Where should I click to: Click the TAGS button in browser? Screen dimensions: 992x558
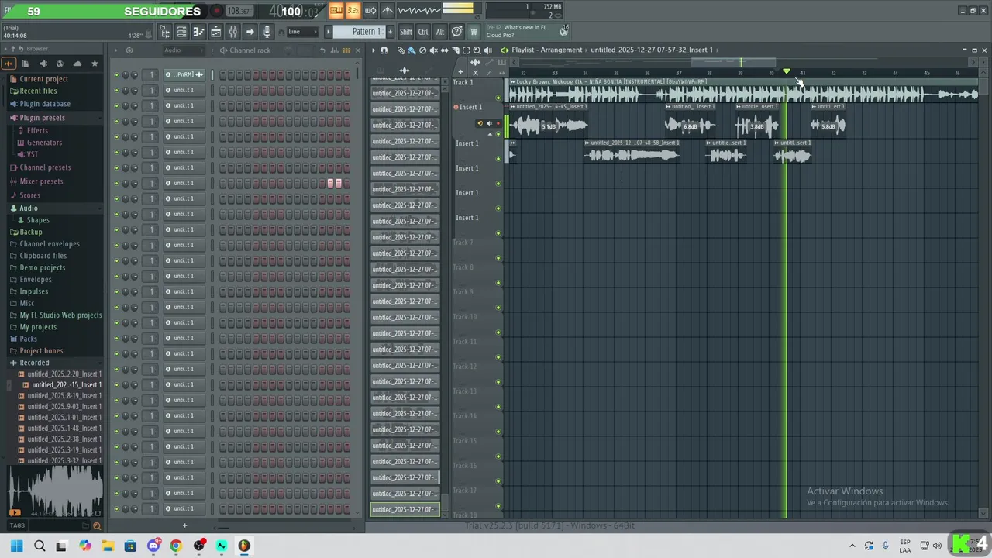(x=16, y=525)
